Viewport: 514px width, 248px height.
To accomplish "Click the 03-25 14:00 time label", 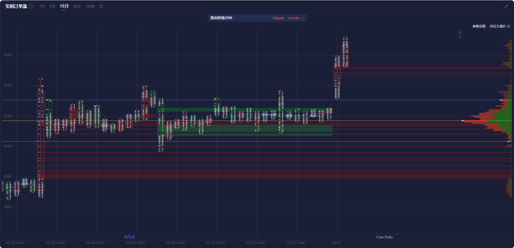I will (55, 243).
